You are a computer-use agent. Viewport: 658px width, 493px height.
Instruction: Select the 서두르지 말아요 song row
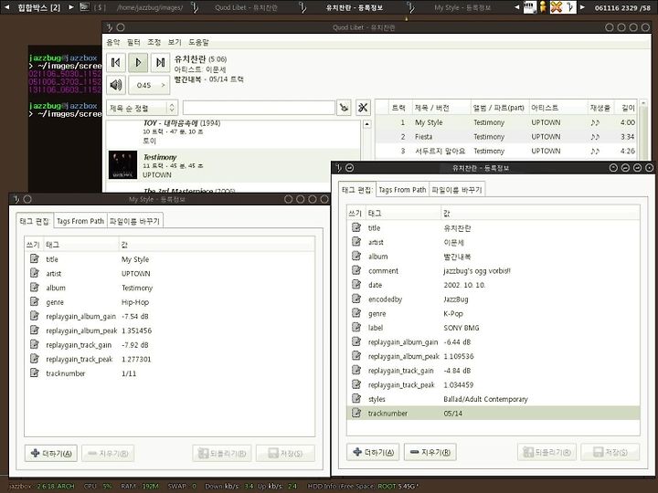pyautogui.click(x=506, y=151)
